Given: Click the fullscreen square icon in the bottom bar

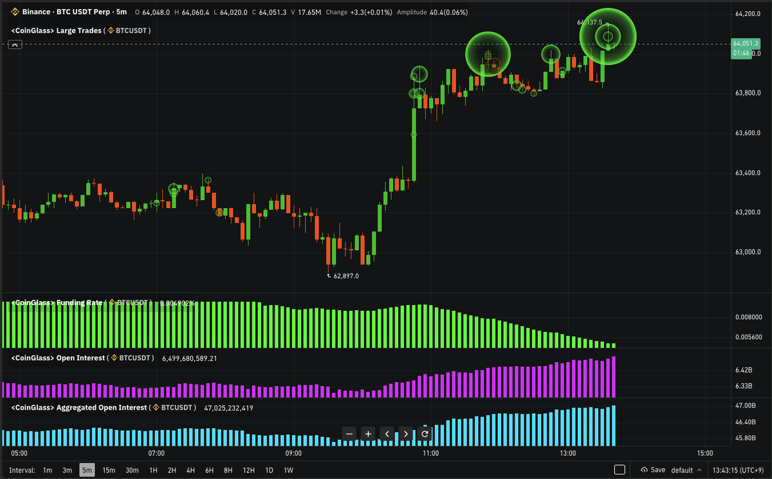Looking at the screenshot, I should point(620,470).
